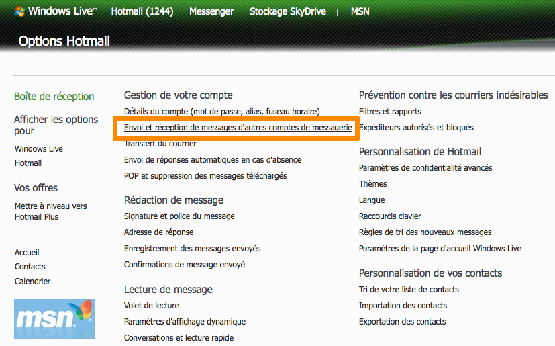The image size is (555, 346).
Task: Open Importation des contacts
Action: 403,306
